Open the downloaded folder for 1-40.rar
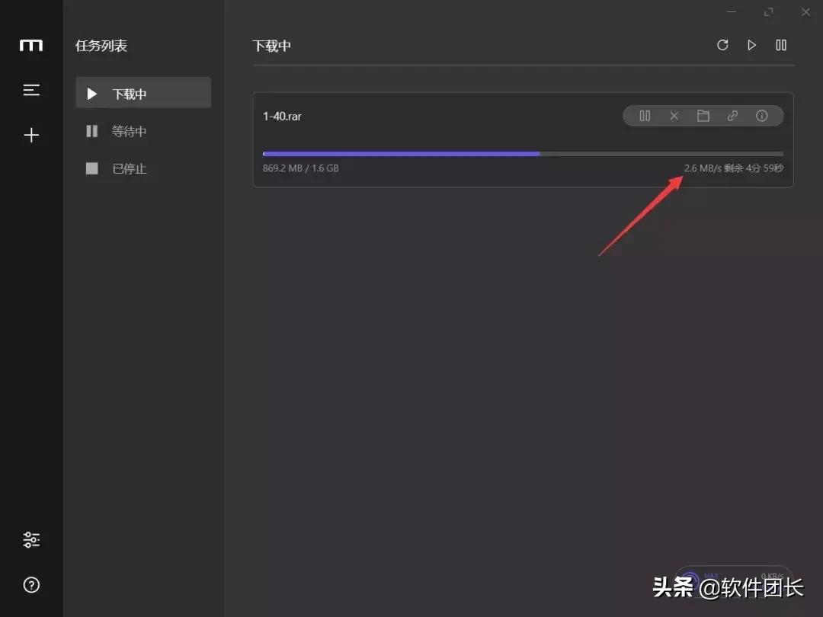This screenshot has width=823, height=617. [x=703, y=116]
